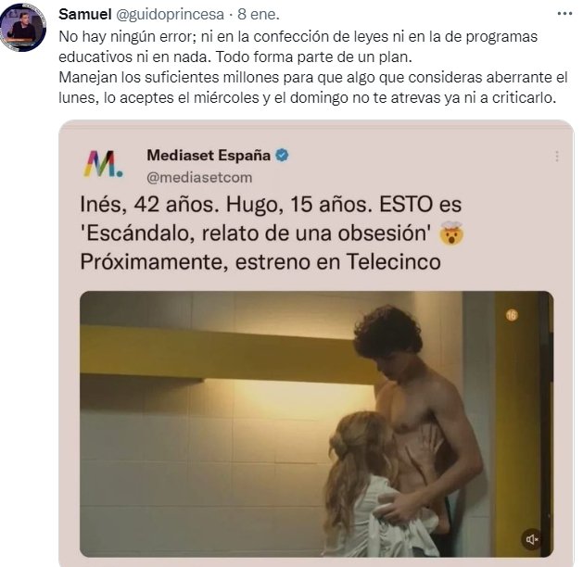
Task: Open the Mediaset España account name
Action: (209, 156)
